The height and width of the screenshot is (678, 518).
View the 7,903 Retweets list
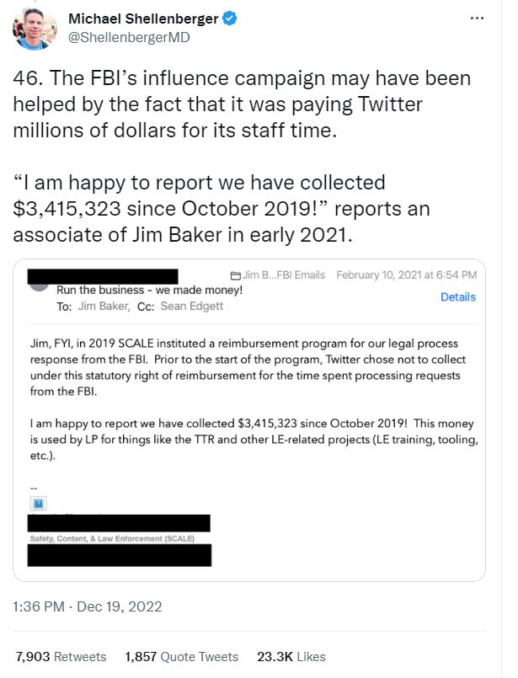click(x=61, y=656)
